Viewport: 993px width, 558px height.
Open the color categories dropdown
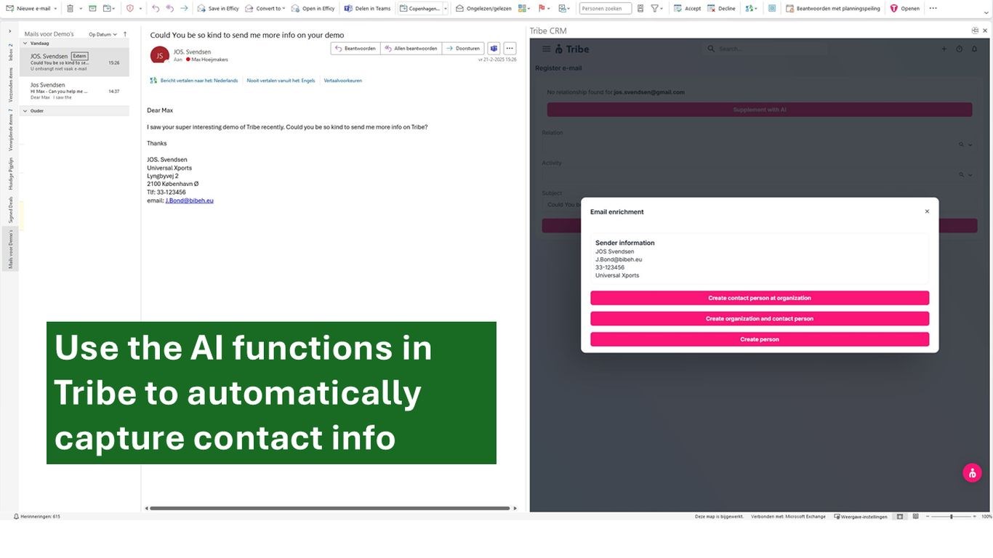click(525, 9)
